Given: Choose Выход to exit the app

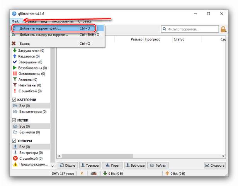Looking at the screenshot, I should [x=24, y=44].
